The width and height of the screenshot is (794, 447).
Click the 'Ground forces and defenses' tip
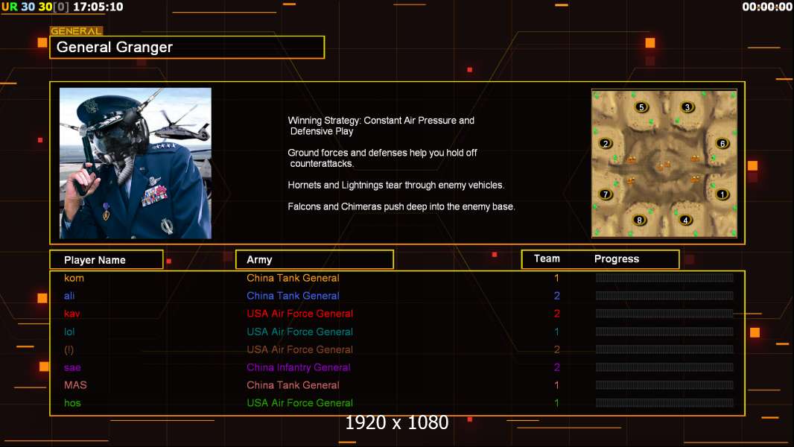click(382, 158)
